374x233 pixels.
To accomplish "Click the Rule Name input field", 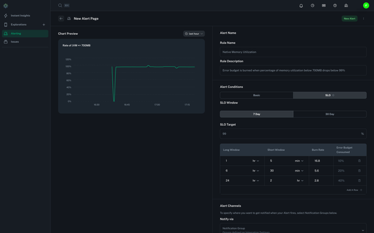I will coord(293,52).
